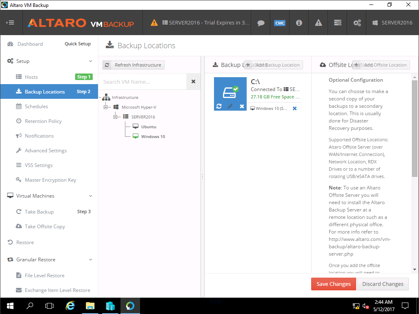Image resolution: width=419 pixels, height=314 pixels.
Task: Collapse the Granular Restore section chevron
Action: click(x=91, y=259)
